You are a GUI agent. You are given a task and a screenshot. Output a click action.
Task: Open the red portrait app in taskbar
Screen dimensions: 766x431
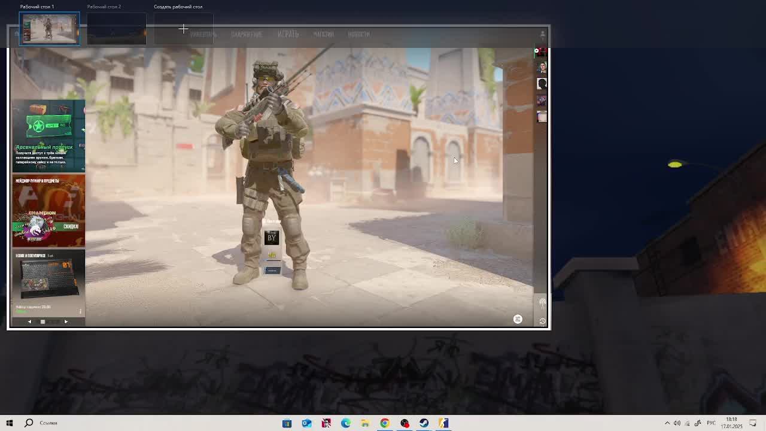[x=326, y=423]
